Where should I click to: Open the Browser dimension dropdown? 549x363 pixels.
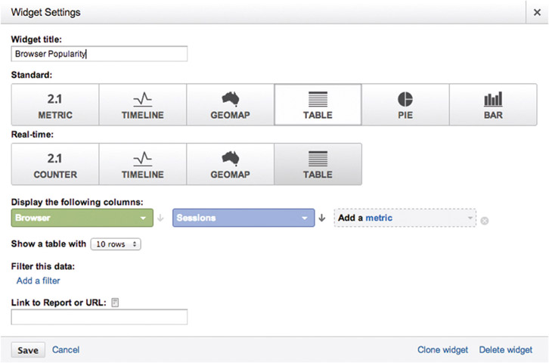[82, 218]
